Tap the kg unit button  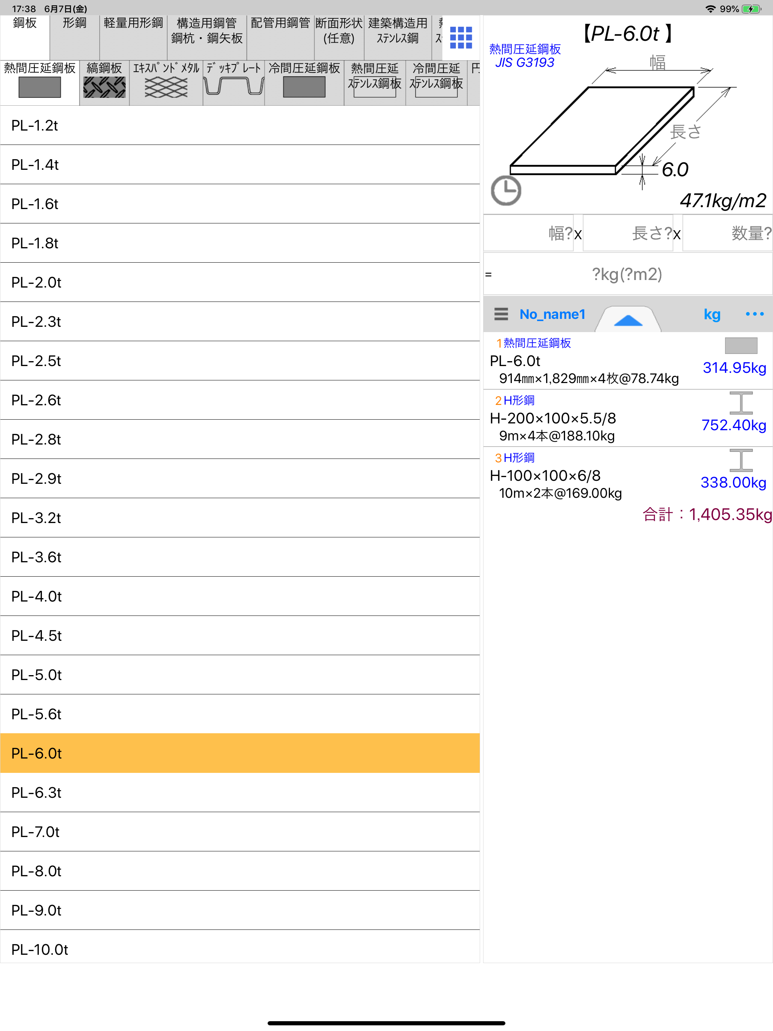712,314
